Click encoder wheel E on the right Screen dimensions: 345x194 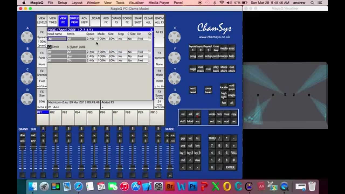point(174,37)
